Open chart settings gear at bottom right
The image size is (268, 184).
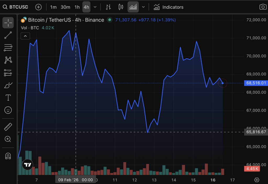[257, 180]
